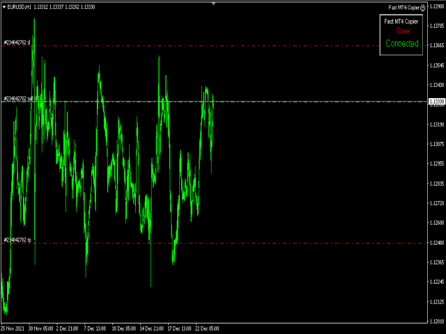Click the 1.13900 value on price scale
The height and width of the screenshot is (334, 446).
(x=436, y=6)
